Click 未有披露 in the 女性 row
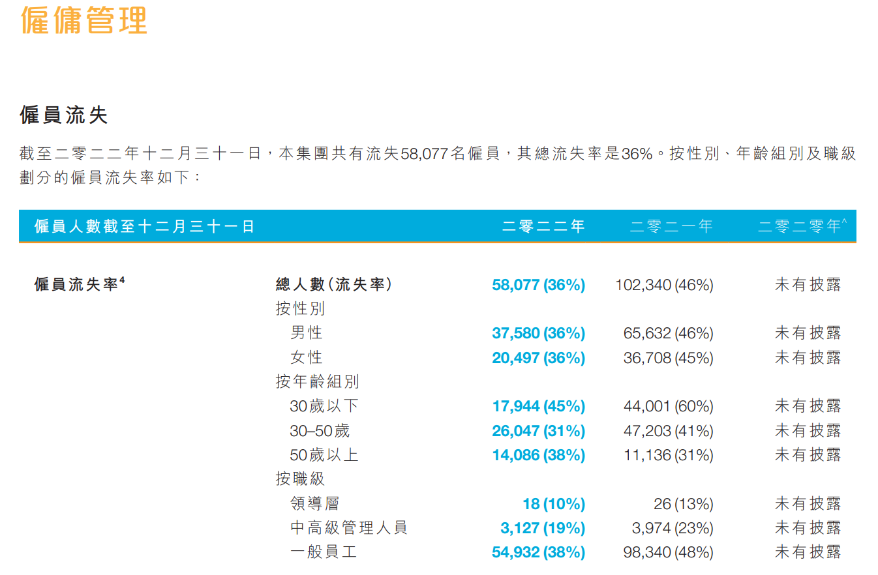This screenshot has width=878, height=575. [808, 358]
